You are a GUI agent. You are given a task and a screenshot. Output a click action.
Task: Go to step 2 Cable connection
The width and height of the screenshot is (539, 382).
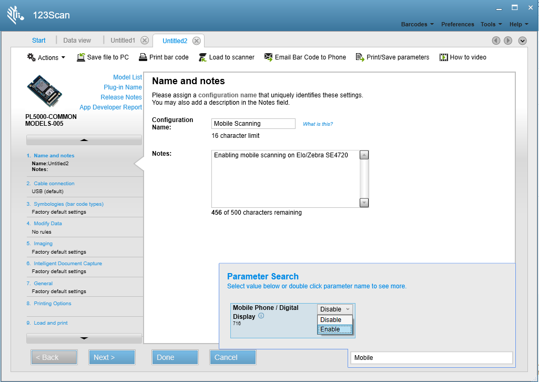click(54, 183)
